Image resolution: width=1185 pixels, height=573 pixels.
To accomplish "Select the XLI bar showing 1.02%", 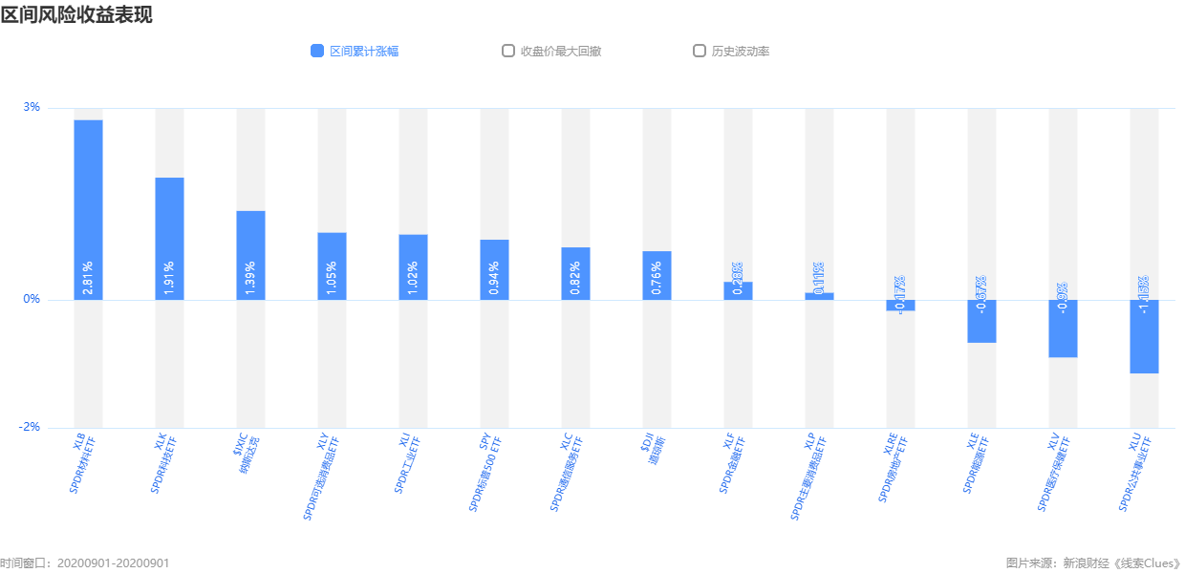I will click(x=413, y=267).
